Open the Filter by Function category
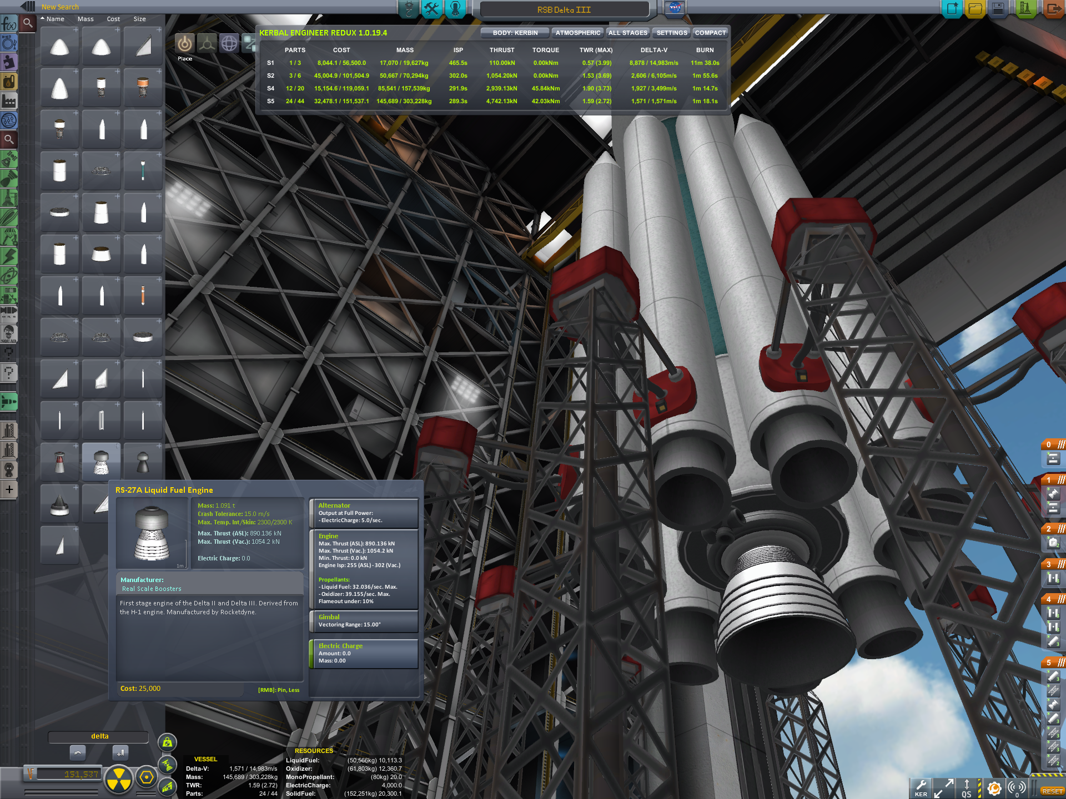 [x=9, y=23]
